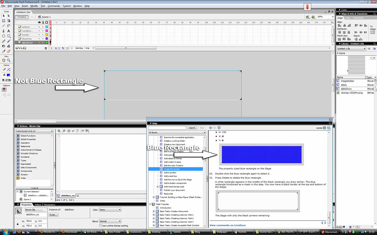The width and height of the screenshot is (377, 235).
Task: Click the Insert Layer icon in timeline
Action: point(17,48)
